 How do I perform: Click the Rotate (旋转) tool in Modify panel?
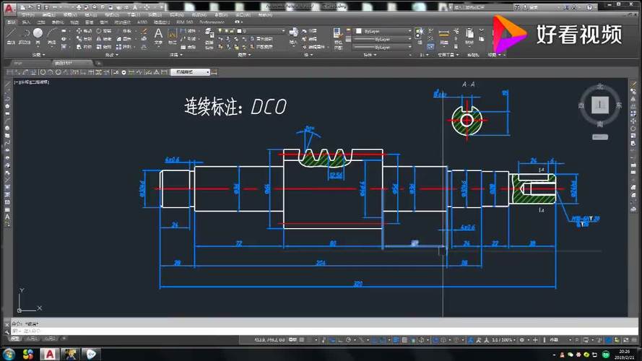[x=103, y=31]
